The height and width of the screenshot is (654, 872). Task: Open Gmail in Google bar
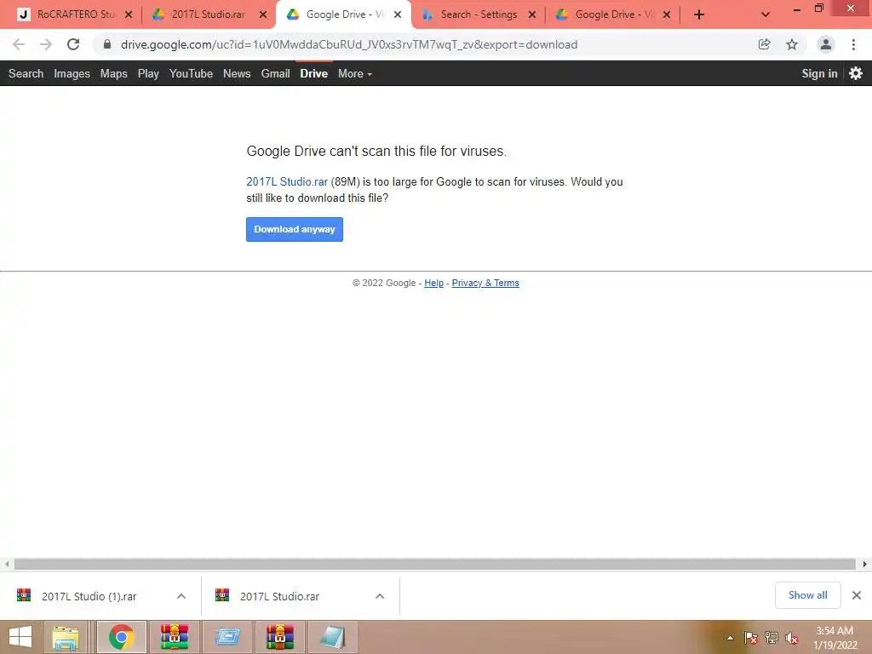tap(275, 73)
